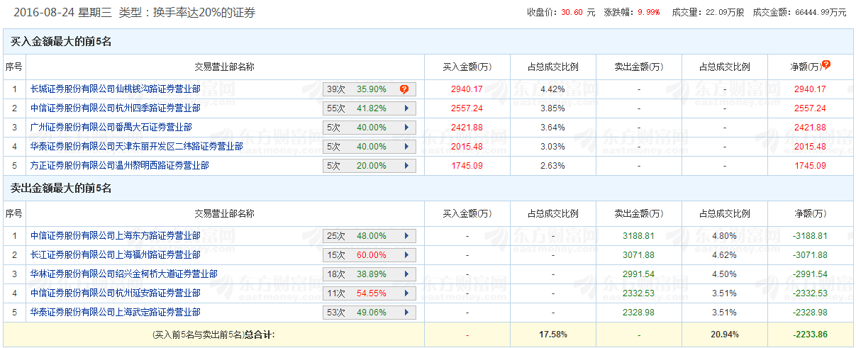The height and width of the screenshot is (348, 856).
Task: Open 中信证券股份有限公司杭州延安路证券营业部 link
Action: click(115, 293)
